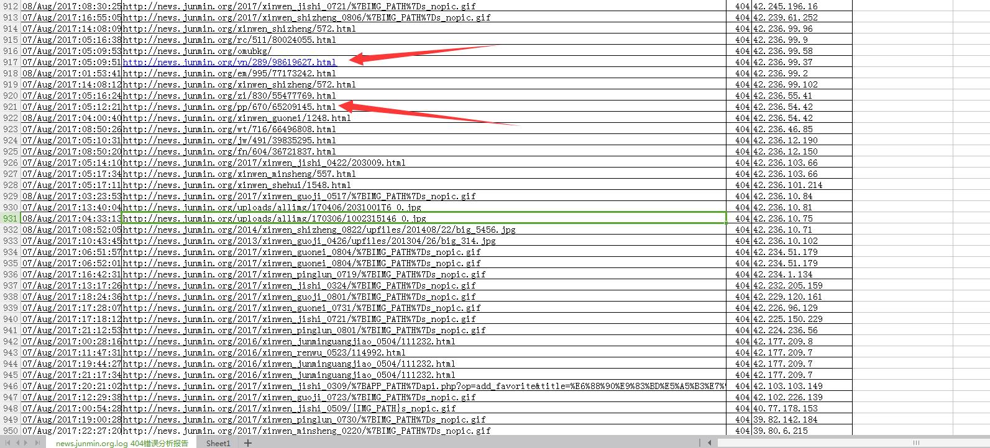
Task: Open the vn/289/98619627.html hyperlink
Action: coord(229,62)
